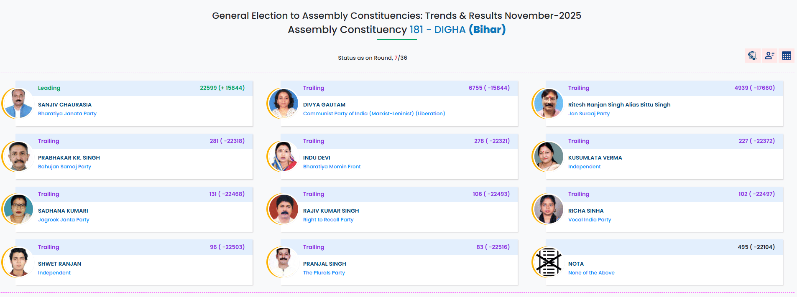Click Divya Gautam's candidate photo

284,103
